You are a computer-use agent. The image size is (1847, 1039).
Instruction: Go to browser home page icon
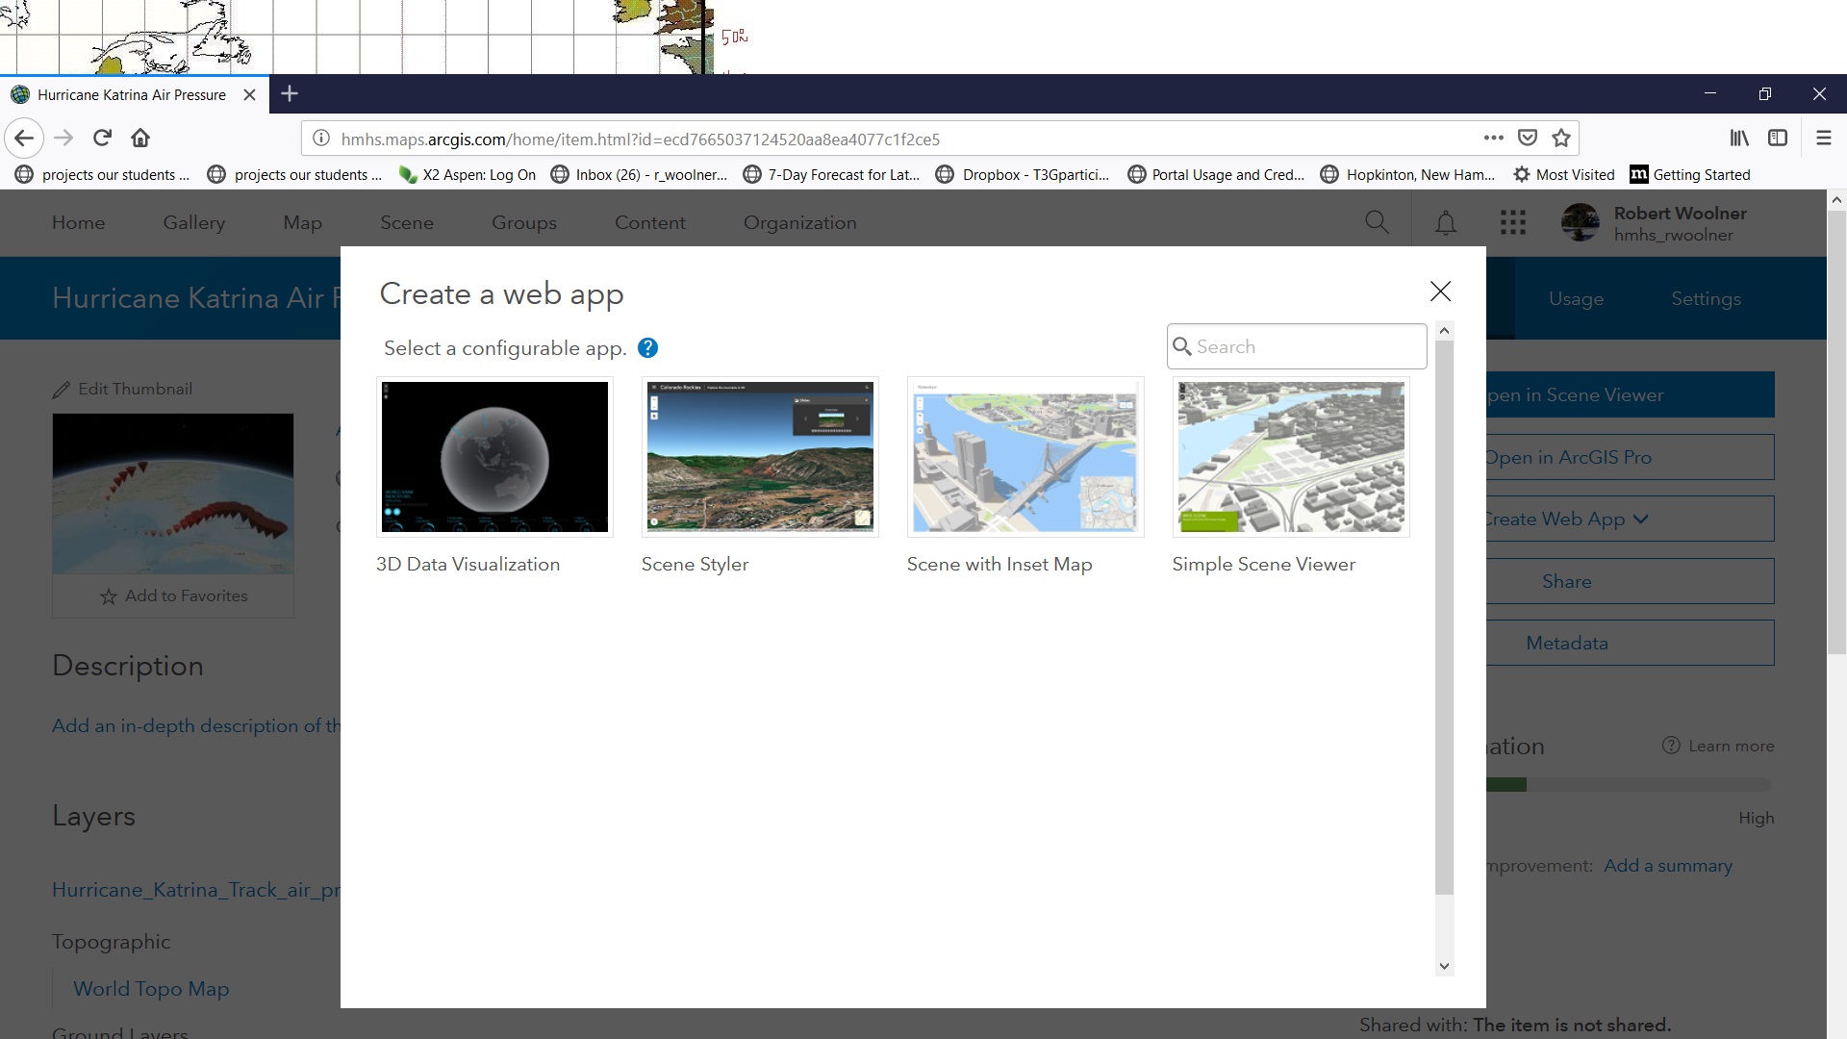point(140,139)
